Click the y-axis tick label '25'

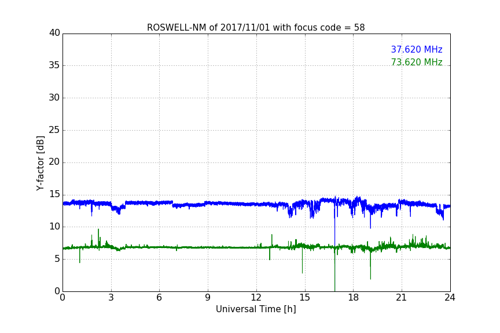[x=54, y=129]
